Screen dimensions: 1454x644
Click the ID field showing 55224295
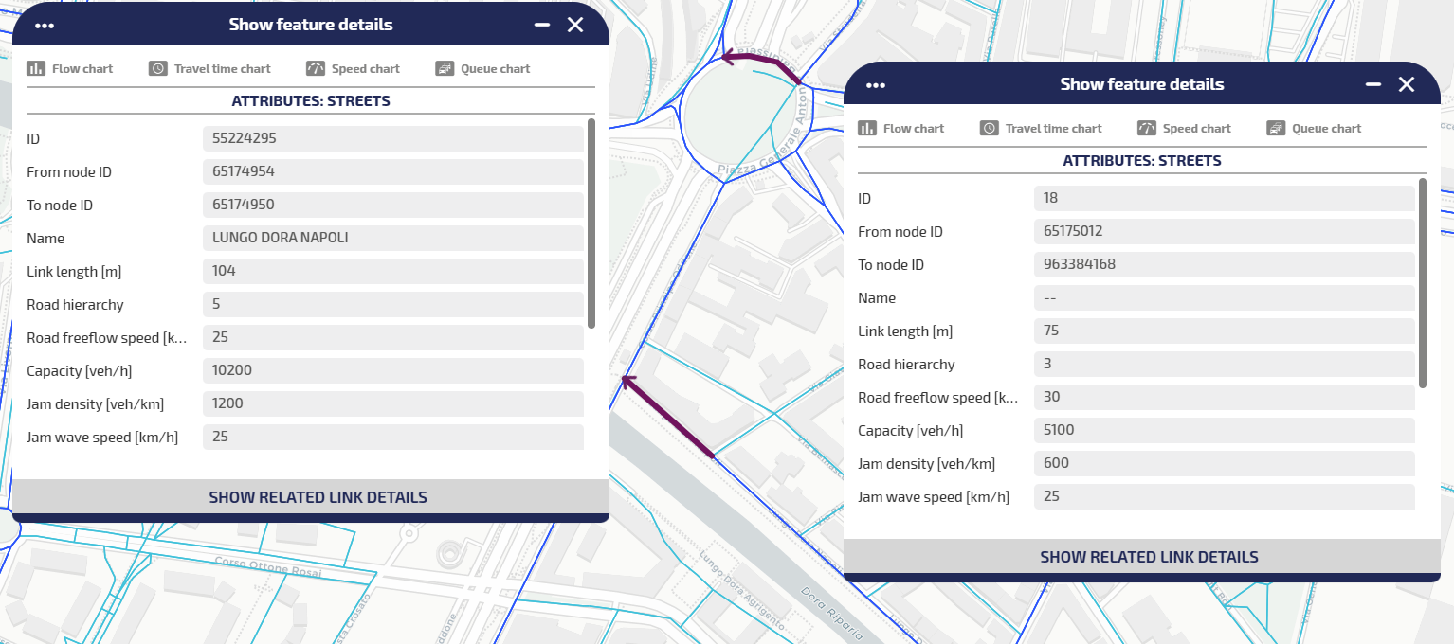392,138
